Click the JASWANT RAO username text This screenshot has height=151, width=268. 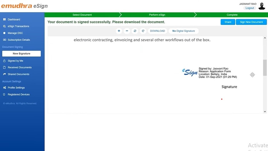[248, 4]
